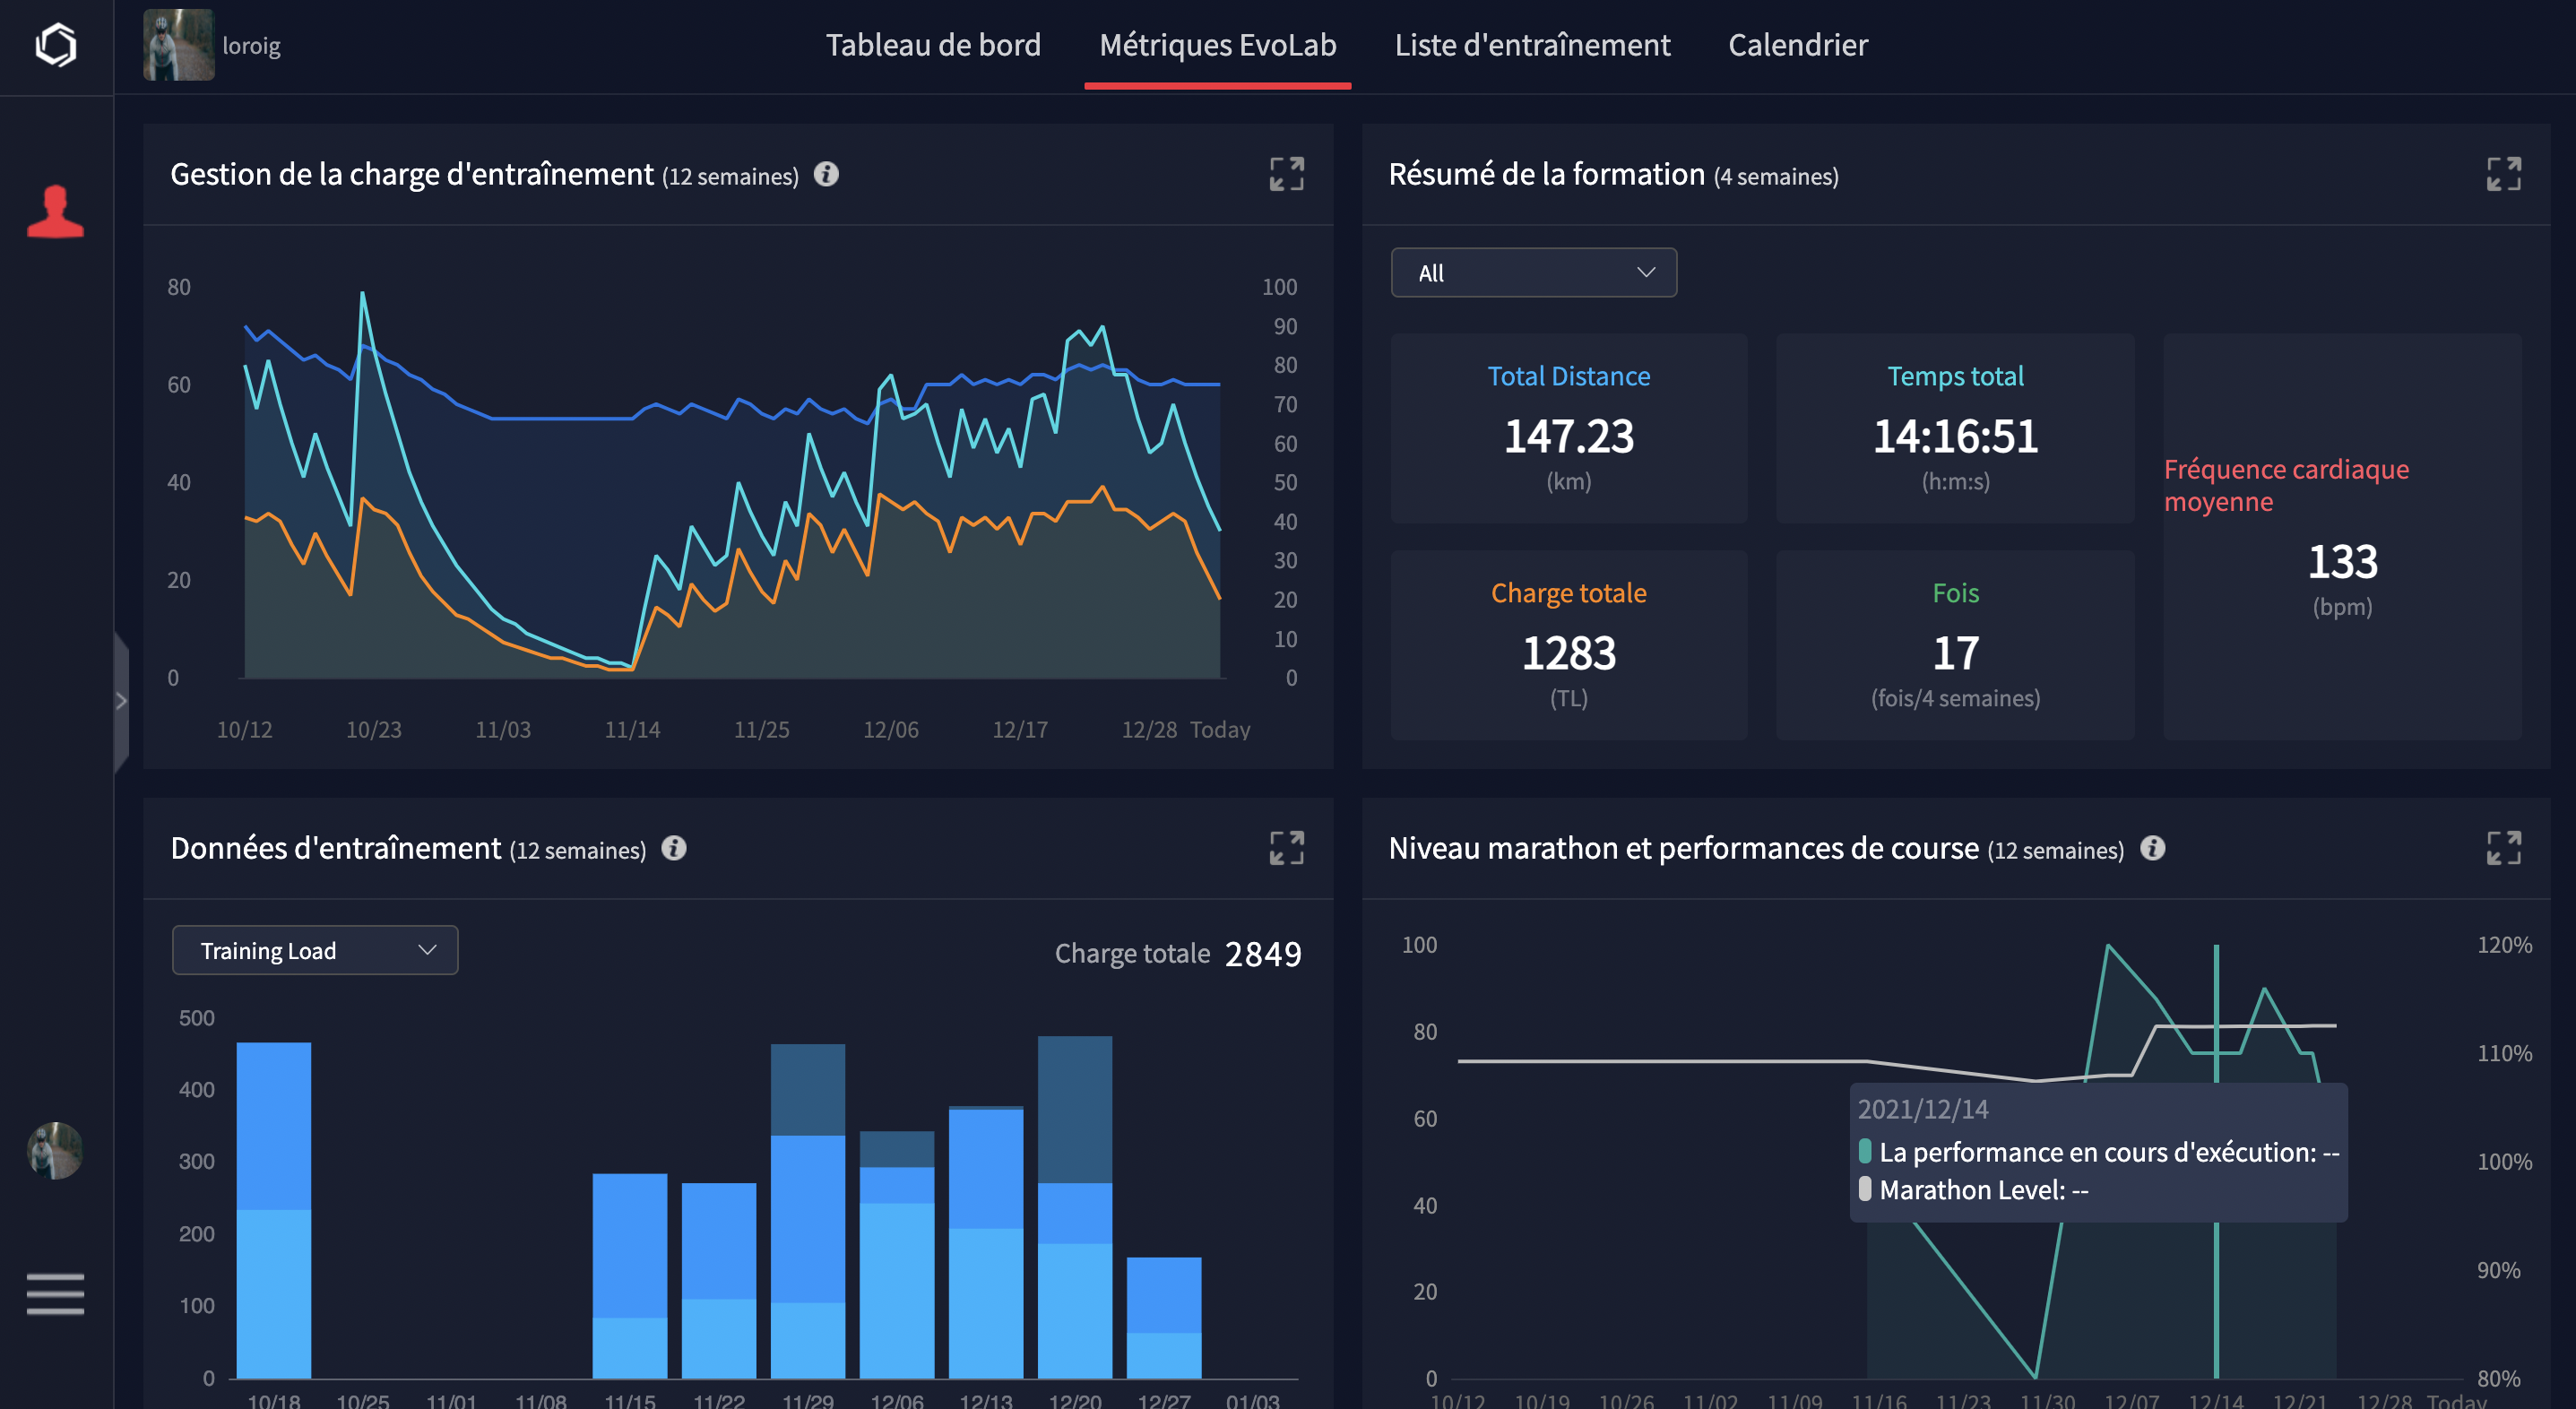This screenshot has height=1409, width=2576.
Task: Click the 11/22 week bar
Action: (719, 1281)
